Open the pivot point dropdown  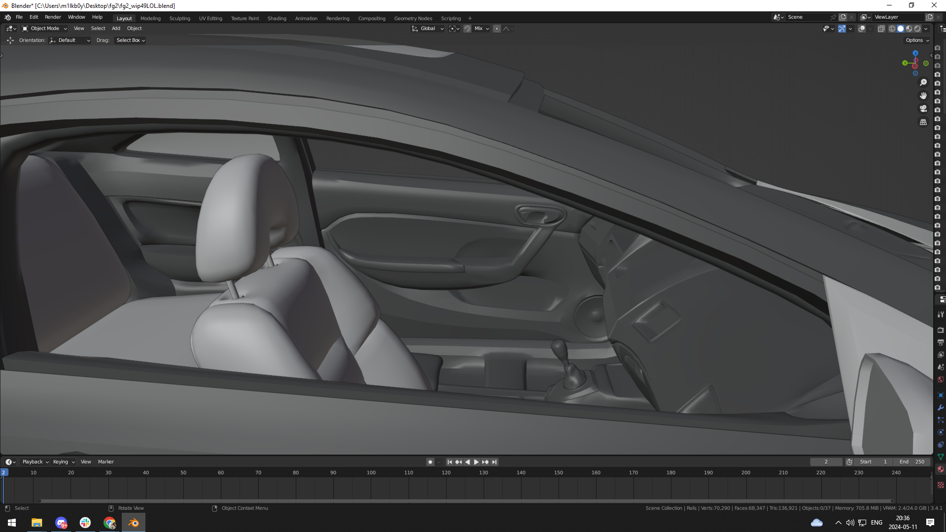click(x=454, y=29)
